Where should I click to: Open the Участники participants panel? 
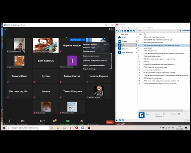41,122
